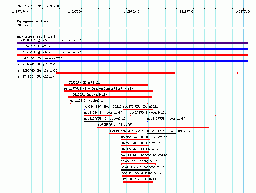
Task: Open nsv3204723 (Chaisson2019) label
Action: point(169,131)
